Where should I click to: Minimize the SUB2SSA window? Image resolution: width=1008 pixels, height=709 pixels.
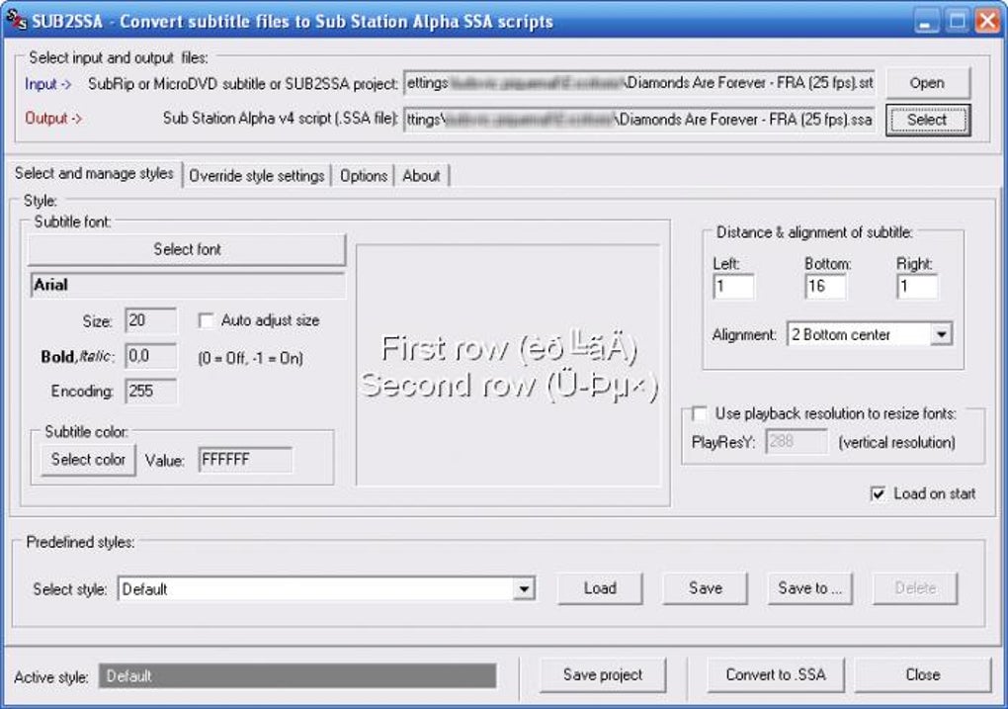pyautogui.click(x=925, y=21)
